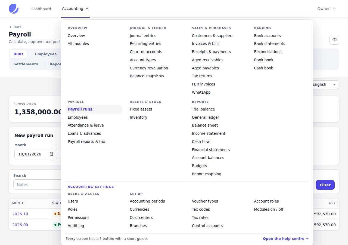
Task: Open Report mapping
Action: 207,174
